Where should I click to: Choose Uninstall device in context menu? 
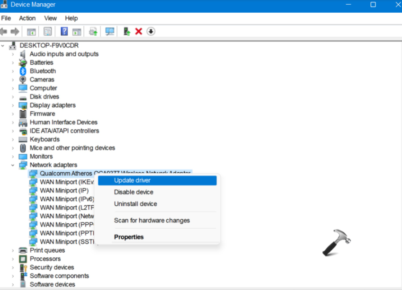click(x=157, y=204)
